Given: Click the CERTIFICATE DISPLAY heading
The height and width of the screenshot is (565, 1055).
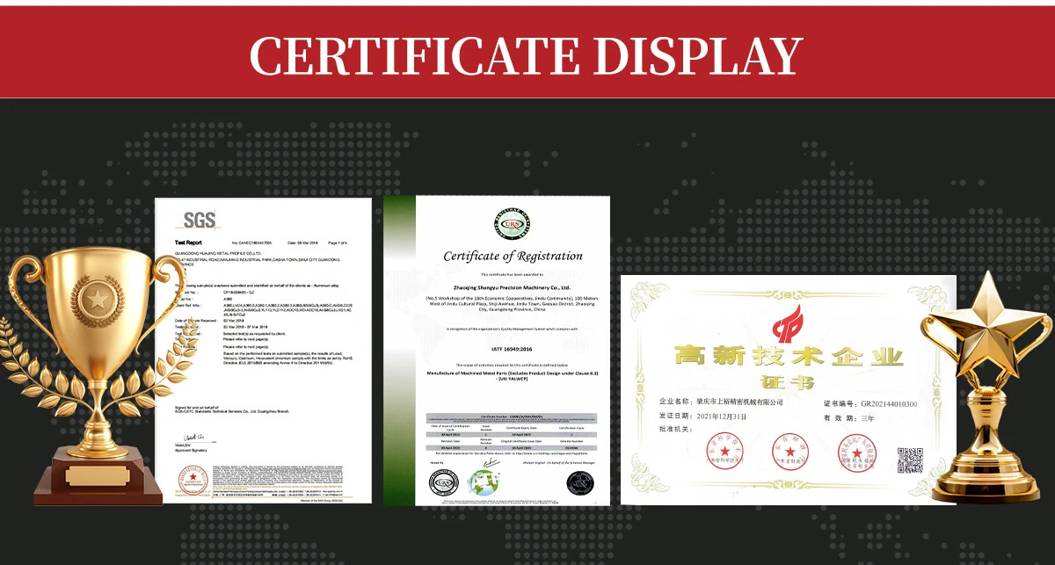Looking at the screenshot, I should (526, 54).
